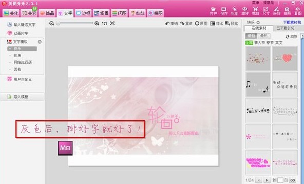The width and height of the screenshot is (304, 184).
Task: Click the 预览 preview button
Action: click(x=232, y=24)
